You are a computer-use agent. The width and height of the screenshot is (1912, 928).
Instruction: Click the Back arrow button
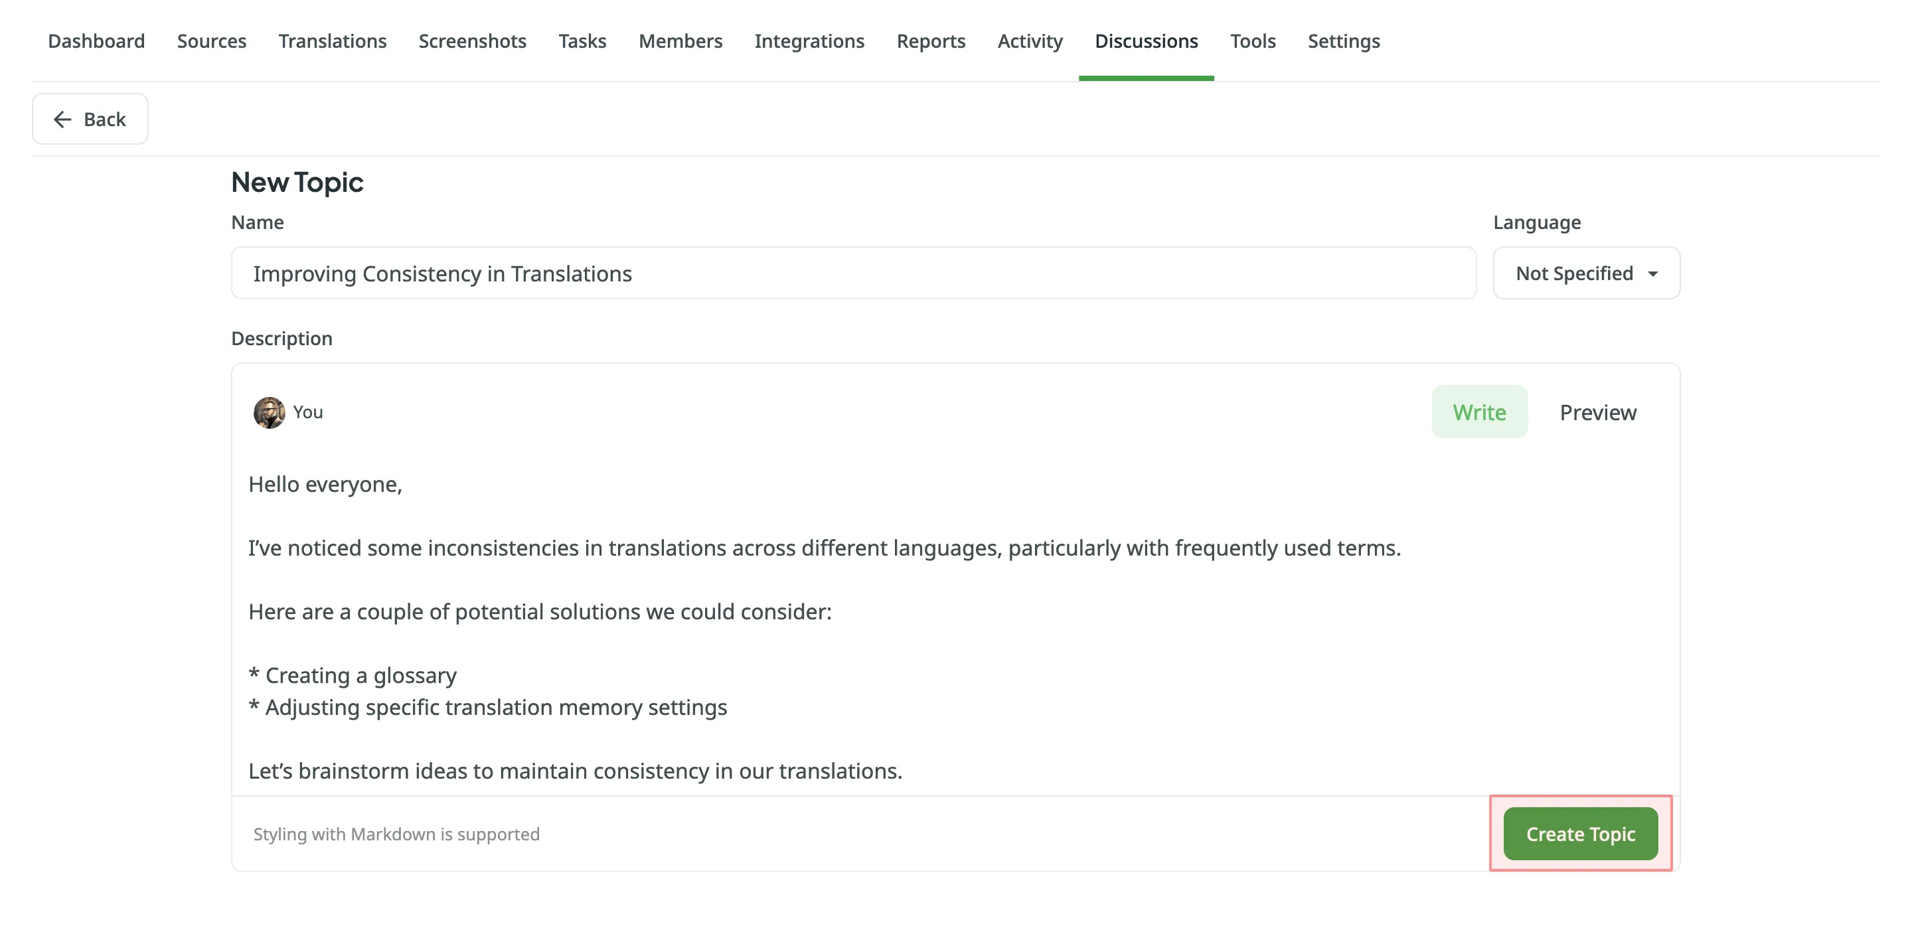[90, 119]
